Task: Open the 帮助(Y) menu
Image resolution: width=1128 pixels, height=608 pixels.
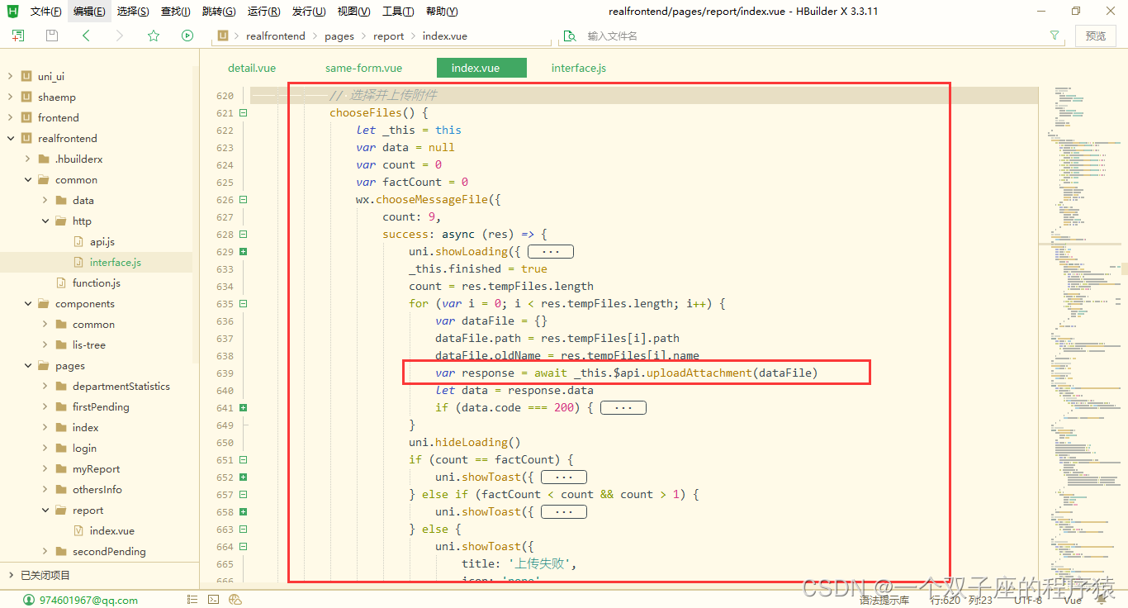Action: pos(442,12)
